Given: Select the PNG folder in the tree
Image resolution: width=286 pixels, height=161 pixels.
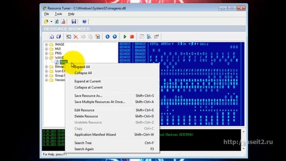Looking at the screenshot, I should click(58, 53).
